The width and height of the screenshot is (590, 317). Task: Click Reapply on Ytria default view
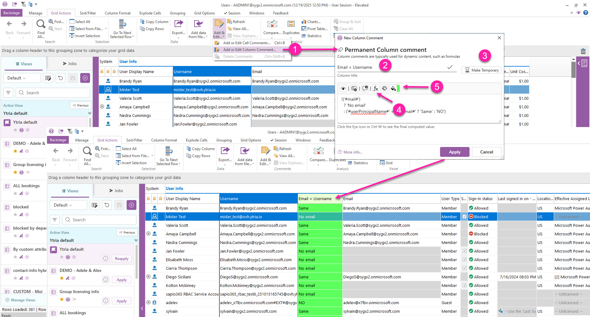[121, 259]
